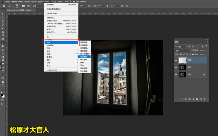This screenshot has height=136, width=218.
Task: Open the Edit Toolbar three-dots button
Action: [3, 89]
